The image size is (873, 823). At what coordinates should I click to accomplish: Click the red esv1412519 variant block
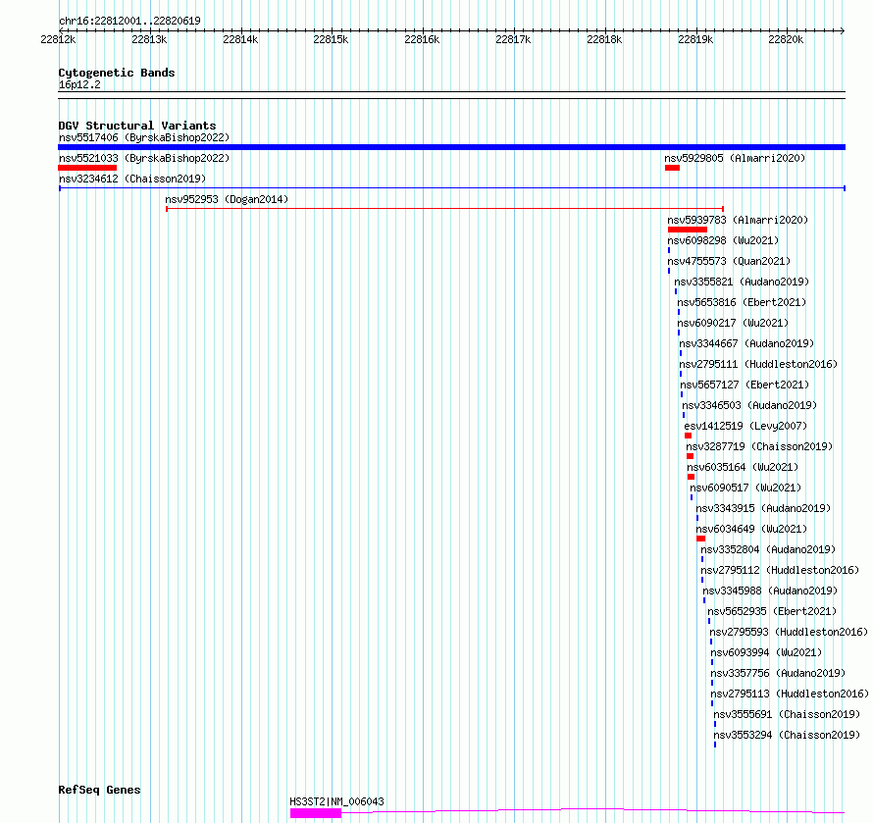click(689, 436)
